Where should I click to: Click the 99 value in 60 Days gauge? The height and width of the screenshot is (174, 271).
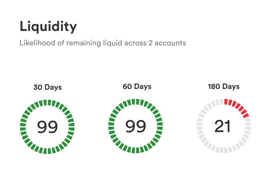click(135, 127)
